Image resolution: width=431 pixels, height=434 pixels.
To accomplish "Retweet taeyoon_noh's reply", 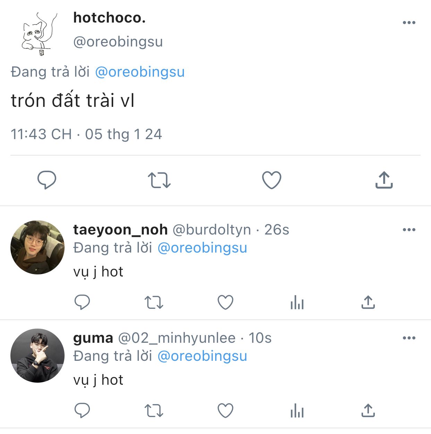I will pyautogui.click(x=154, y=302).
